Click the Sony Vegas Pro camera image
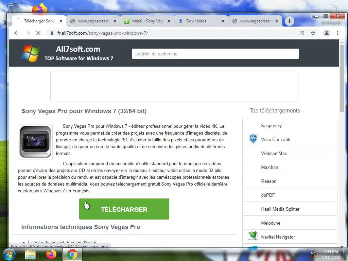 pyautogui.click(x=35, y=142)
